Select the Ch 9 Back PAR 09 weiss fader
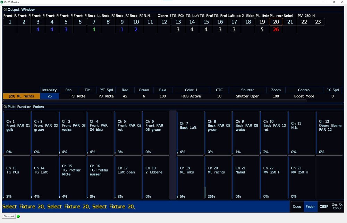Image resolution: width=347 pixels, height=223 pixels. tap(246, 133)
